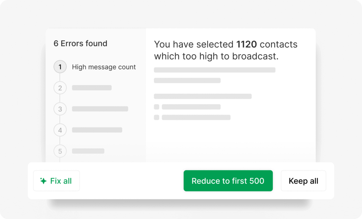Tick the first small square checkbox placeholder
Screen dimensions: 362x219
coord(157,107)
